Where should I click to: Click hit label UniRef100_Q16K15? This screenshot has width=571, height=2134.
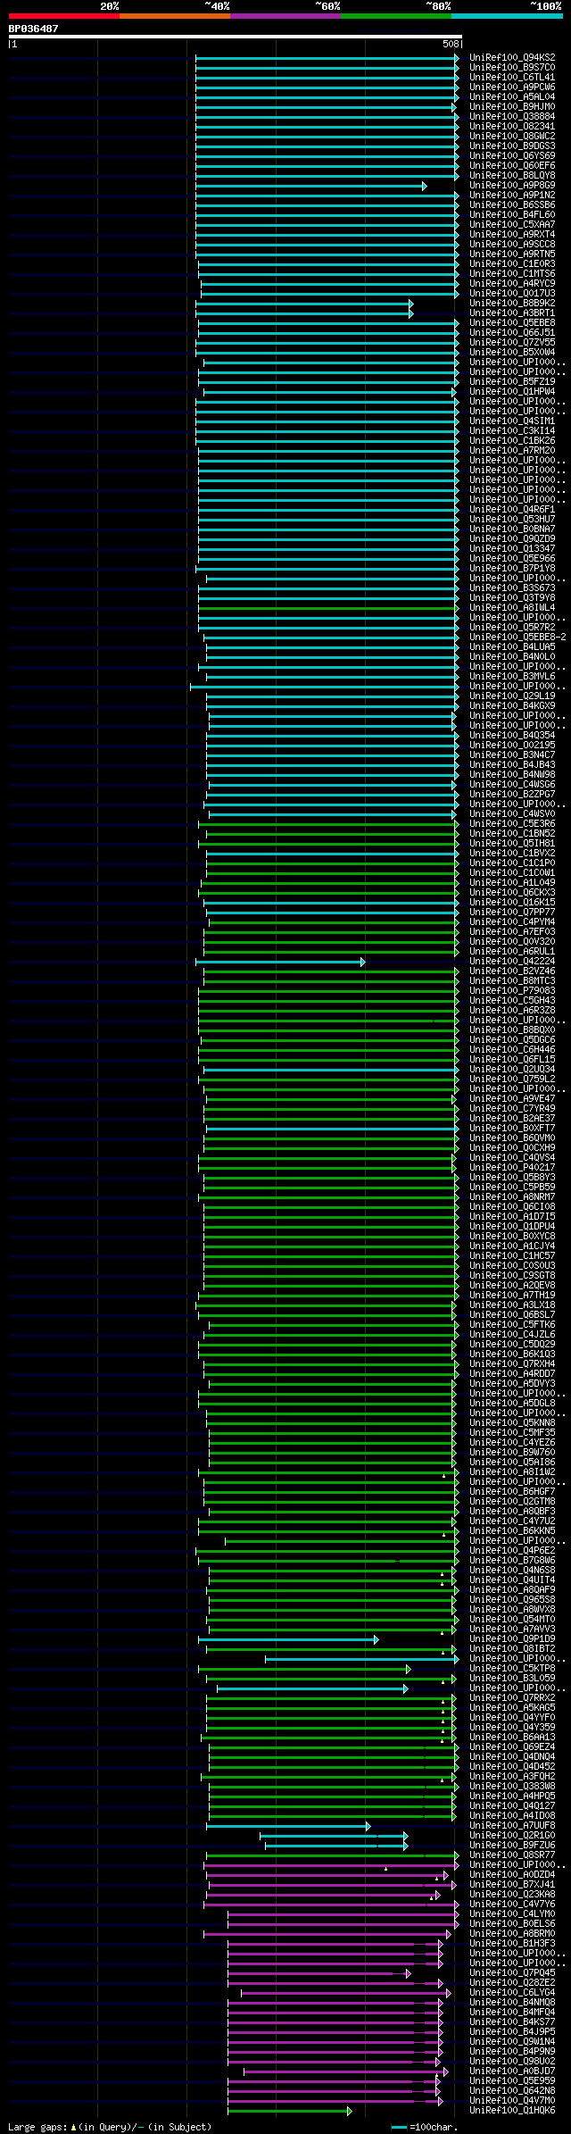pyautogui.click(x=512, y=903)
